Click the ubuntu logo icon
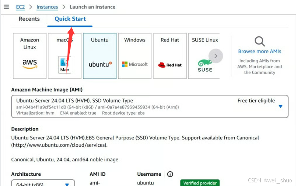296x186 pixels. (100, 64)
